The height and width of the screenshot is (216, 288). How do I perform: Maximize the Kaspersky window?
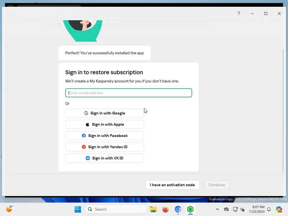pyautogui.click(x=265, y=13)
